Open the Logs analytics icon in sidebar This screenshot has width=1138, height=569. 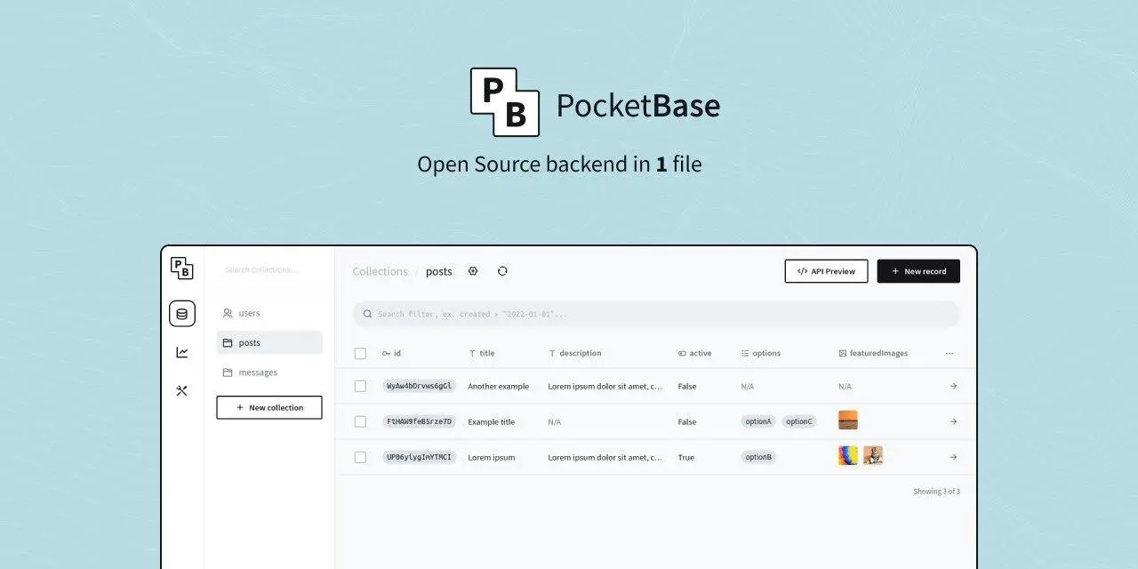[181, 352]
